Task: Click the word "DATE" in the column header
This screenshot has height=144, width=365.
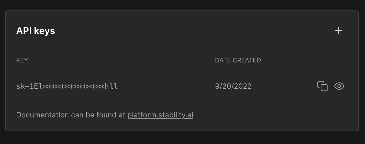Action: (x=223, y=60)
